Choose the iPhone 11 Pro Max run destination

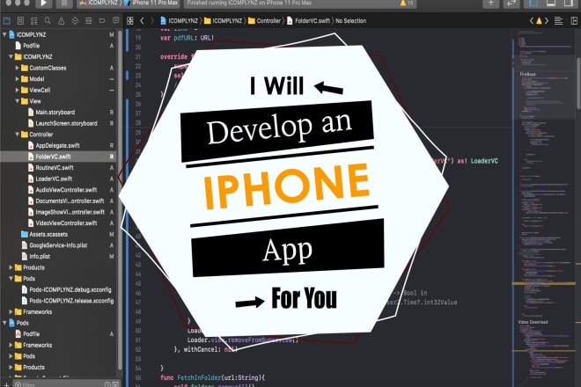click(x=151, y=3)
